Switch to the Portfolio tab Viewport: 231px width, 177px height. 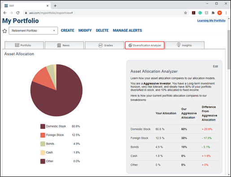24,45
